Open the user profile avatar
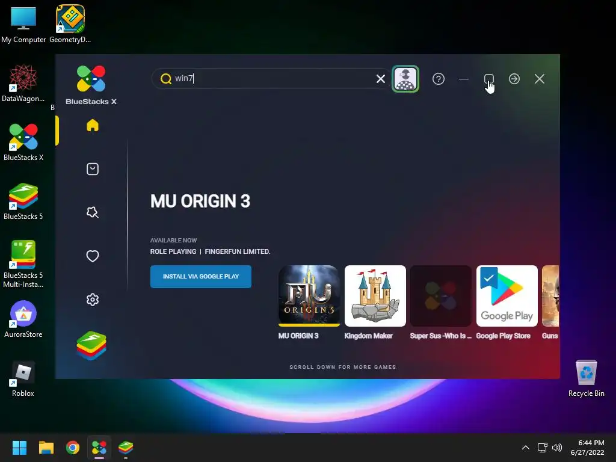 405,79
